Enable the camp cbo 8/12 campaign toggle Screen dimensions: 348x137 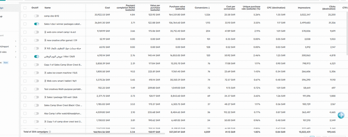coord(36,16)
